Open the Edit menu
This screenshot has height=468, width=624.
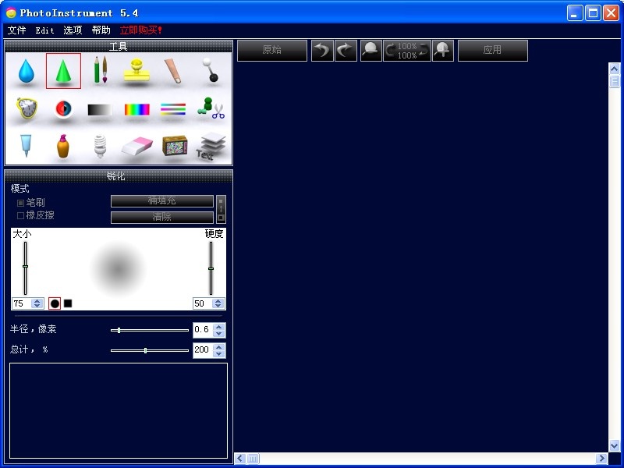[44, 30]
